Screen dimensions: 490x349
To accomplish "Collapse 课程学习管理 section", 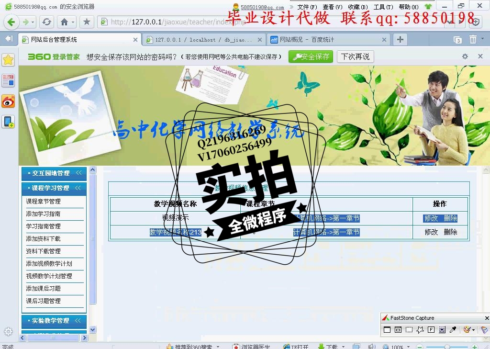I will click(54, 188).
